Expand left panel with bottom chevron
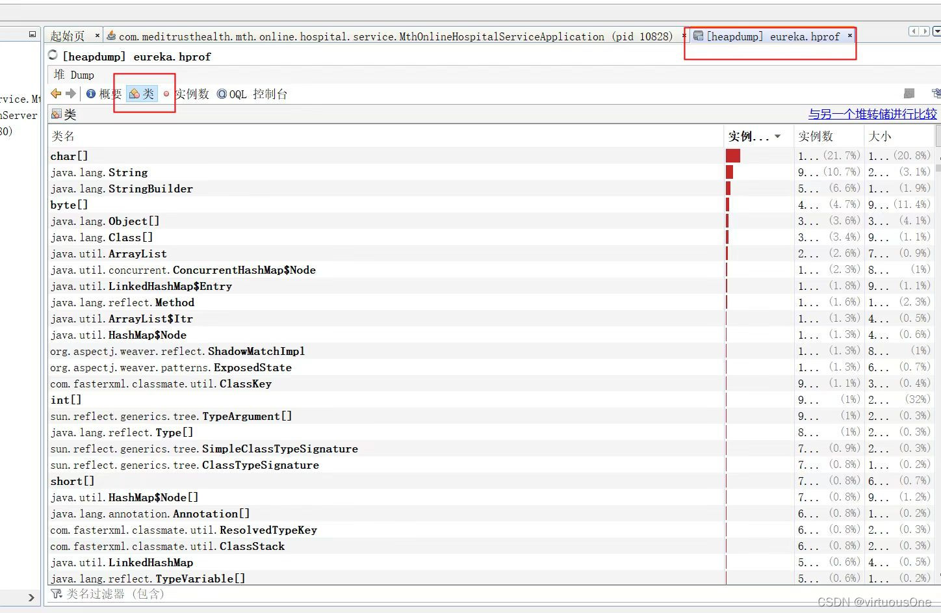The height and width of the screenshot is (613, 941). pos(31,597)
